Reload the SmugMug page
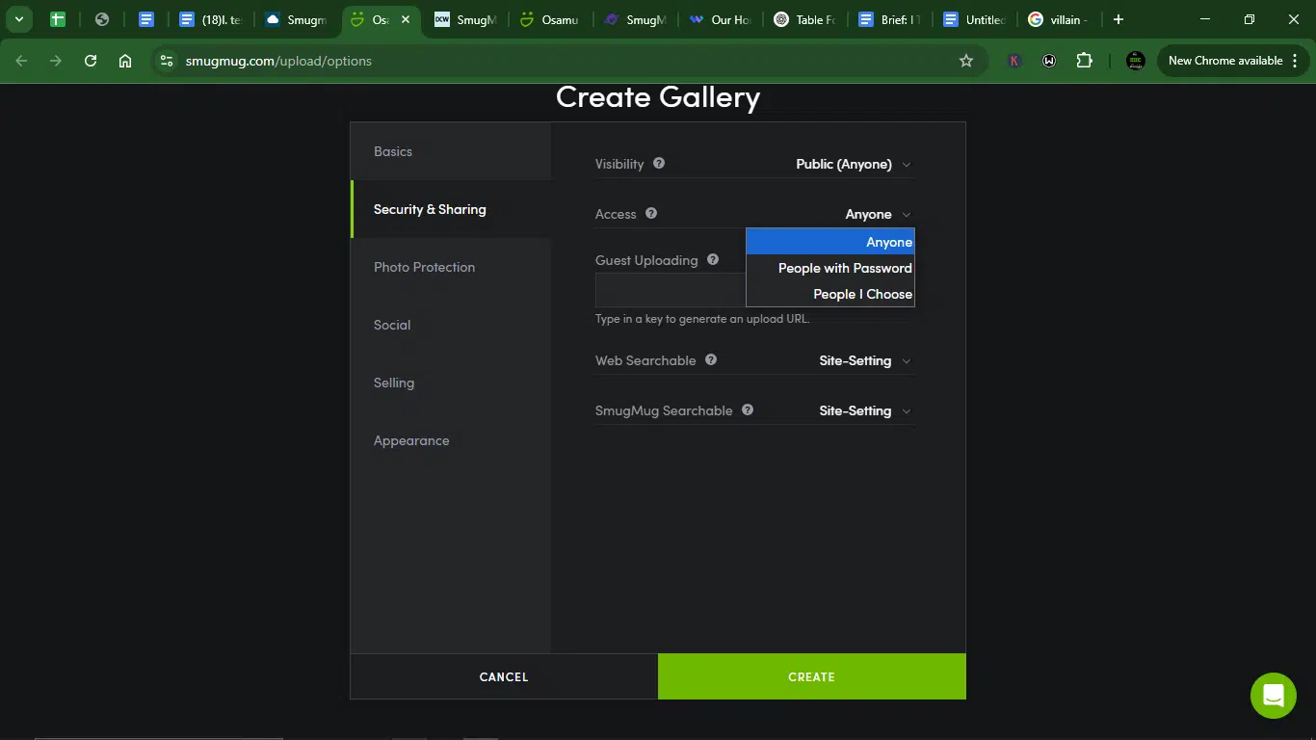This screenshot has height=740, width=1316. (91, 61)
